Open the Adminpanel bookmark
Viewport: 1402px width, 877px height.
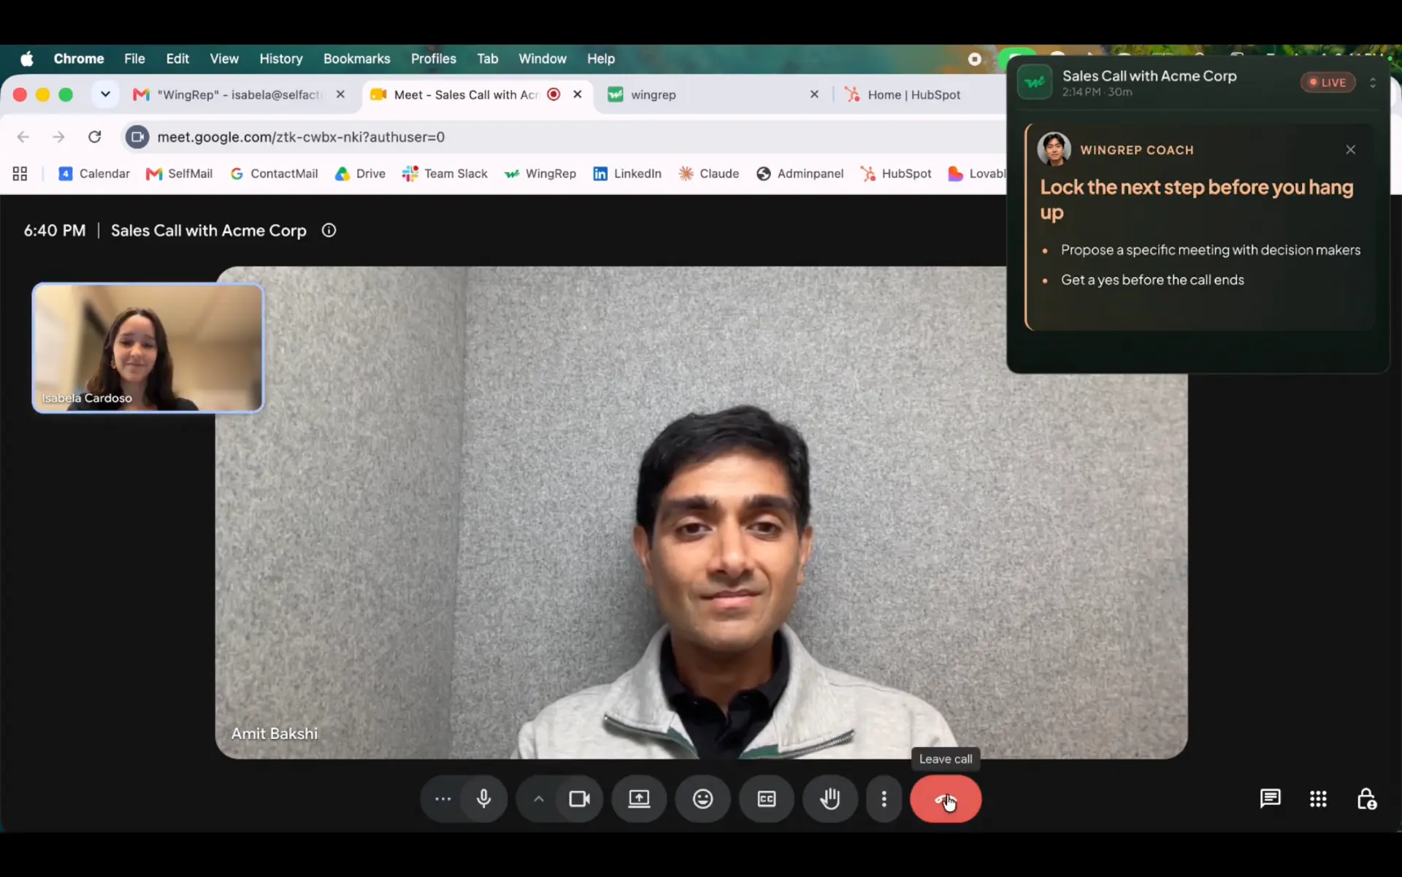800,174
